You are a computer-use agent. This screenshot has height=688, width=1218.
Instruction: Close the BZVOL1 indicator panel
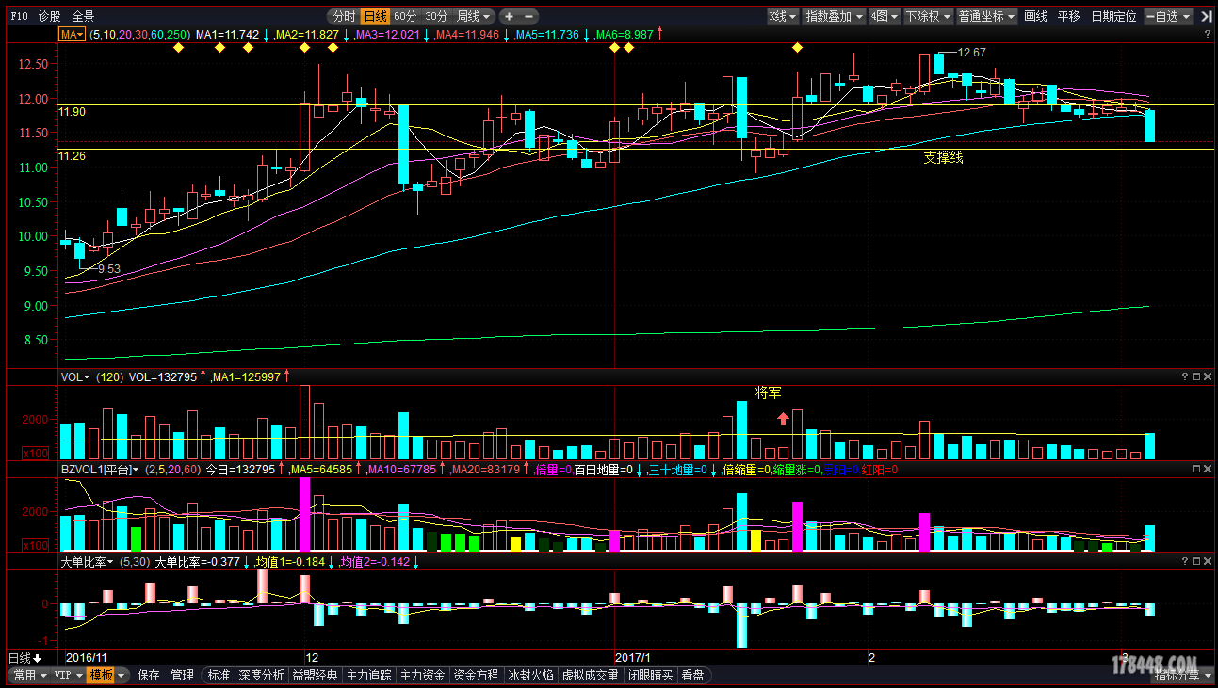coord(1208,469)
